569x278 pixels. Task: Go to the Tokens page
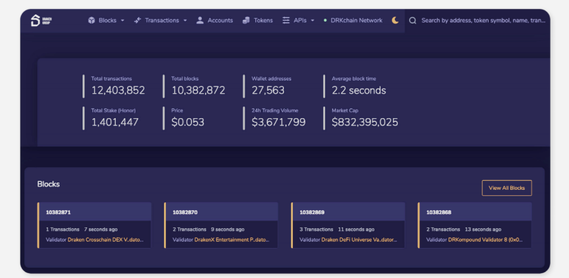(x=258, y=20)
